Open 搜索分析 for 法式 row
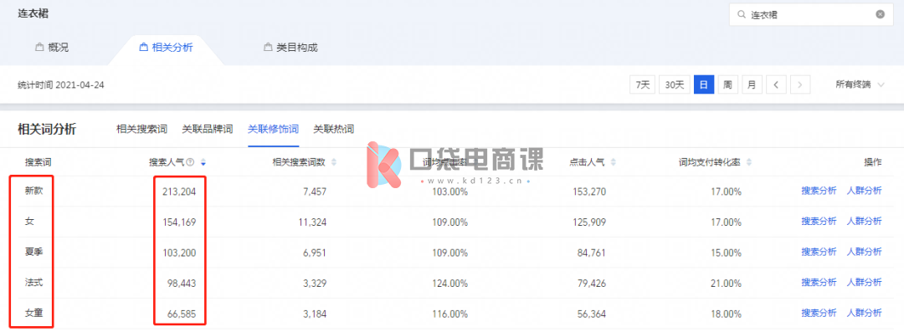Image resolution: width=904 pixels, height=332 pixels. tap(819, 283)
